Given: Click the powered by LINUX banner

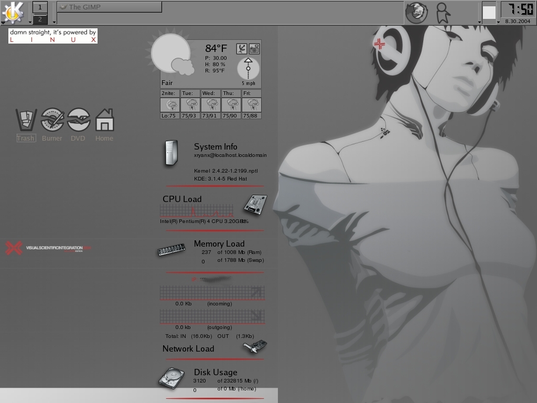Looking at the screenshot, I should pyautogui.click(x=53, y=36).
